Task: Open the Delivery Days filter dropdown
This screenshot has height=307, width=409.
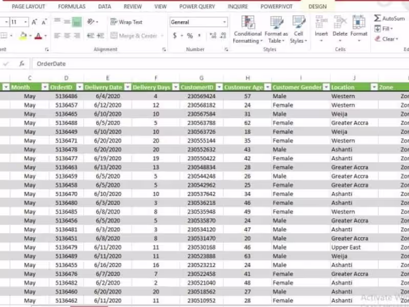Action: (x=176, y=87)
